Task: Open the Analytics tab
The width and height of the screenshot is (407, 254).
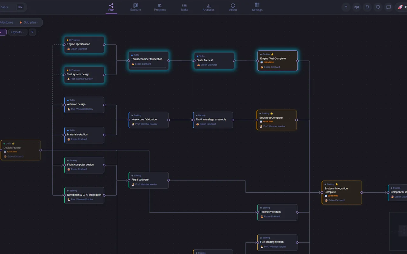Action: coord(209,7)
